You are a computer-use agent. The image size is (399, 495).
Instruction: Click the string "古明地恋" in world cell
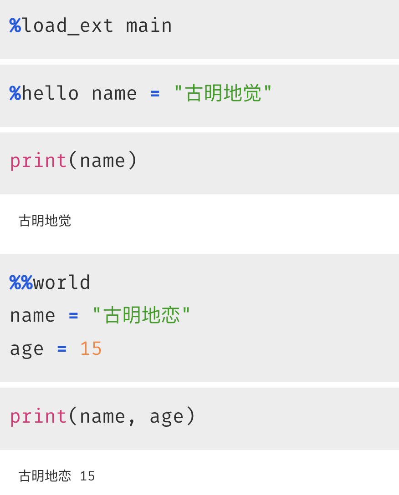pos(141,315)
